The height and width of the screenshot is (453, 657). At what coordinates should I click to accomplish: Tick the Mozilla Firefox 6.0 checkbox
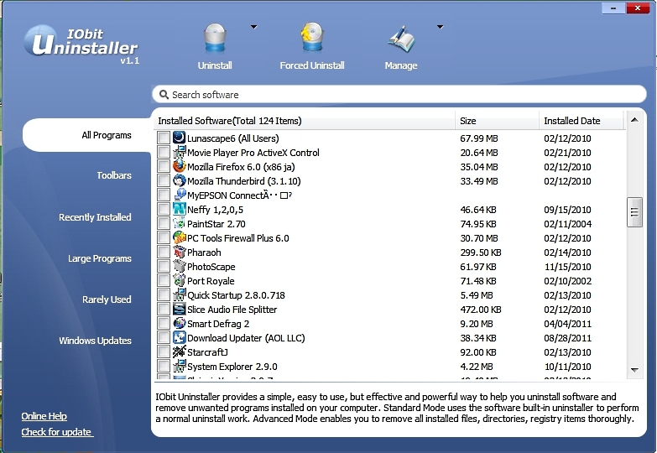[164, 166]
